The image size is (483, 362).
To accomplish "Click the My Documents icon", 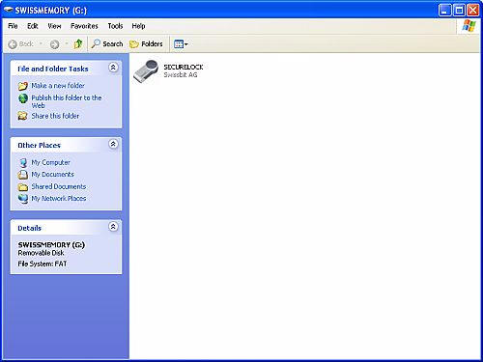I will coord(23,175).
